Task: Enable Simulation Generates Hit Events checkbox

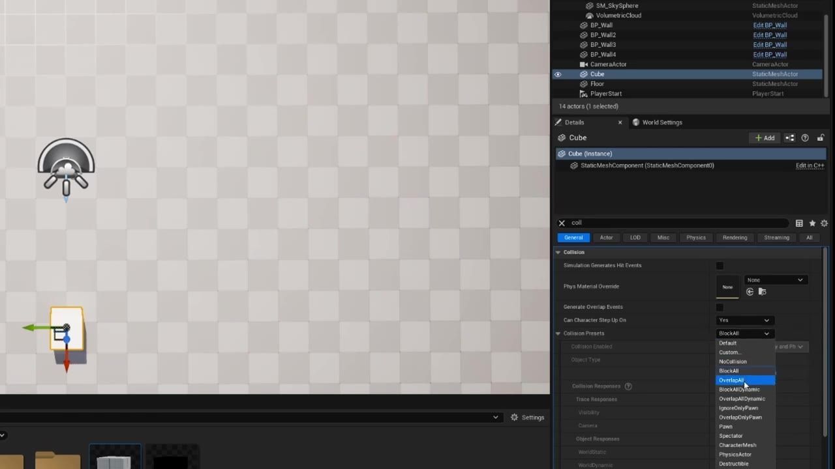Action: click(x=720, y=266)
